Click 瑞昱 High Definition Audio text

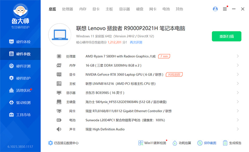click(105, 129)
